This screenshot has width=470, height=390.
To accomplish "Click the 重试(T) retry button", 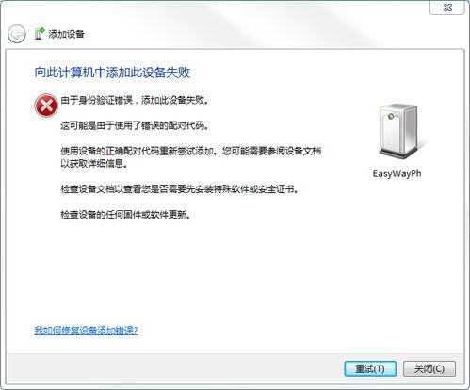I will tap(370, 368).
